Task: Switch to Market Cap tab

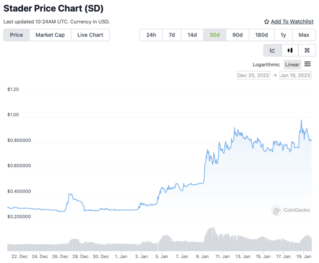Action: tap(50, 35)
